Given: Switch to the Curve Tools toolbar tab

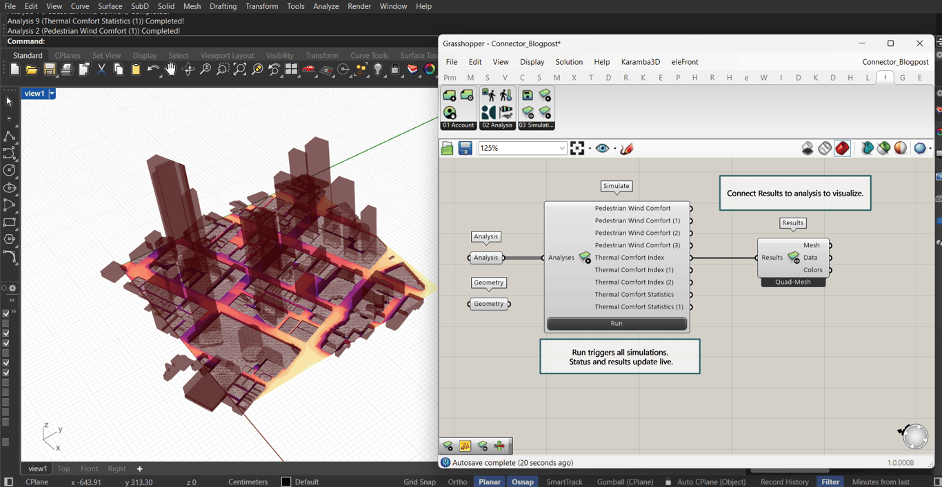Looking at the screenshot, I should pos(369,55).
